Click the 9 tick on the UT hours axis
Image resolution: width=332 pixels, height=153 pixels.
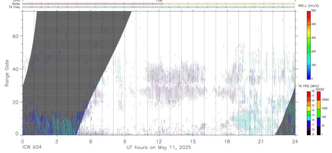point(125,141)
